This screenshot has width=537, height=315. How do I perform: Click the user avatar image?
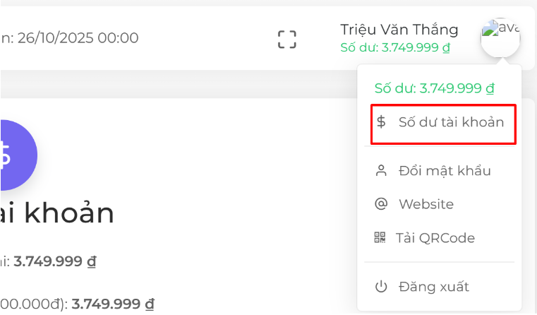[x=500, y=37]
